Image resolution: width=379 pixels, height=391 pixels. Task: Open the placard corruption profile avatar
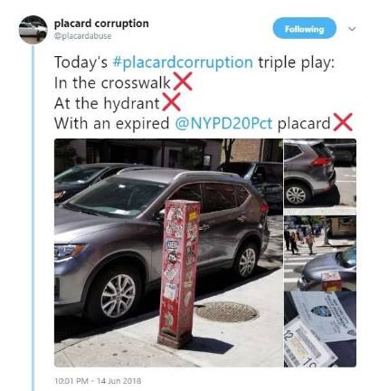click(x=33, y=30)
